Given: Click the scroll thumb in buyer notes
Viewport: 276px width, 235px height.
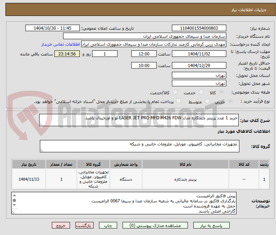Looking at the screenshot, I should point(15,200).
